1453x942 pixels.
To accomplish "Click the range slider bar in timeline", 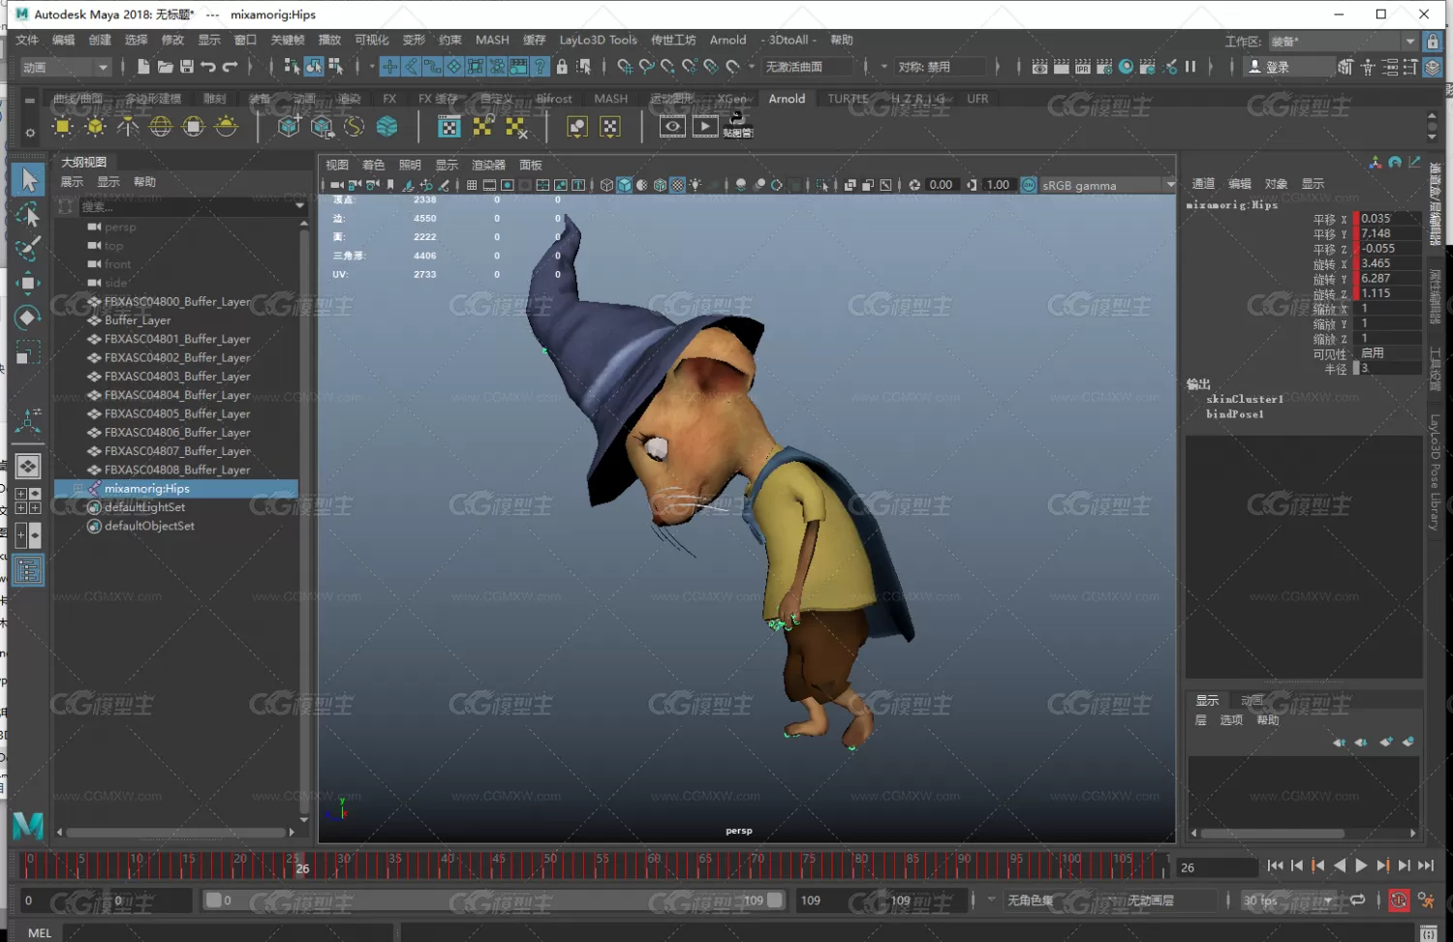I will pyautogui.click(x=494, y=900).
